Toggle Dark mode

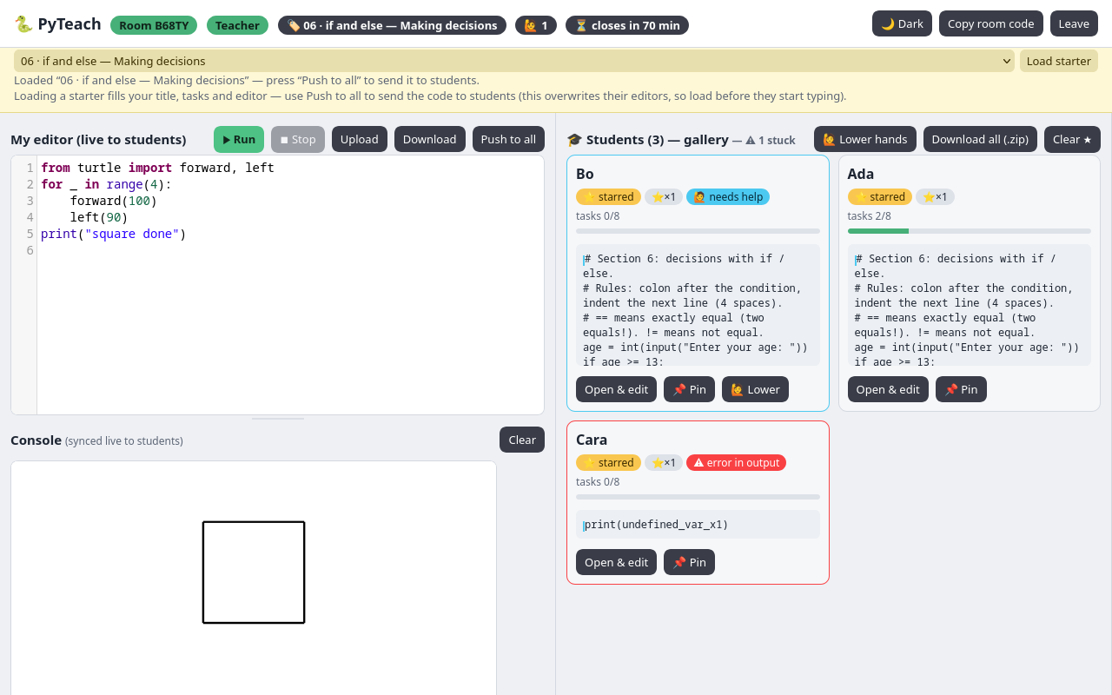coord(902,23)
